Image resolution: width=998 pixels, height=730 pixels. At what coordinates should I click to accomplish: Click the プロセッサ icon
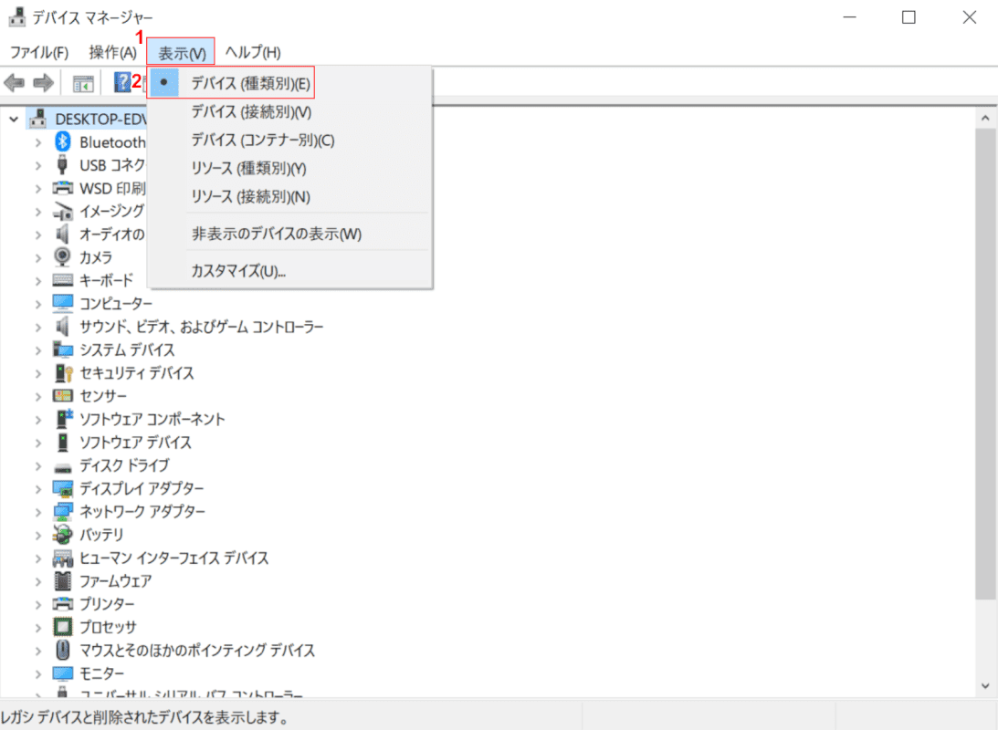[x=62, y=627]
